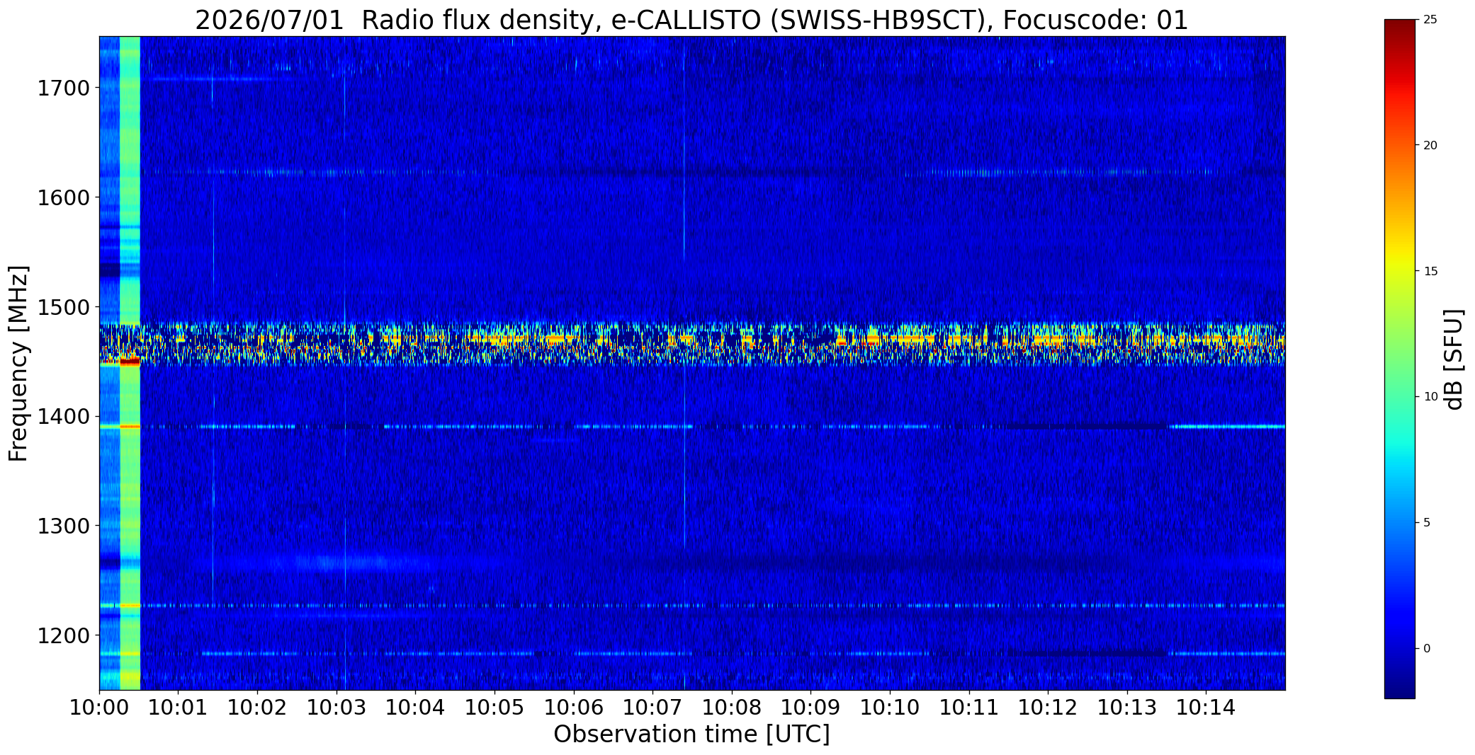Click the bright 1390 MHz line after 10:13
The height and width of the screenshot is (755, 1475).
coord(1227,427)
